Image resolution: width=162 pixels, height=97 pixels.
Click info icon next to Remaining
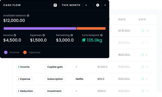click(72, 35)
